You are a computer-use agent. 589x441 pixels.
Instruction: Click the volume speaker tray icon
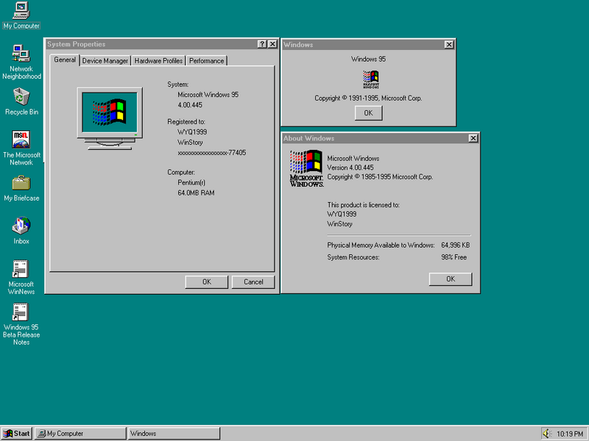pos(547,434)
